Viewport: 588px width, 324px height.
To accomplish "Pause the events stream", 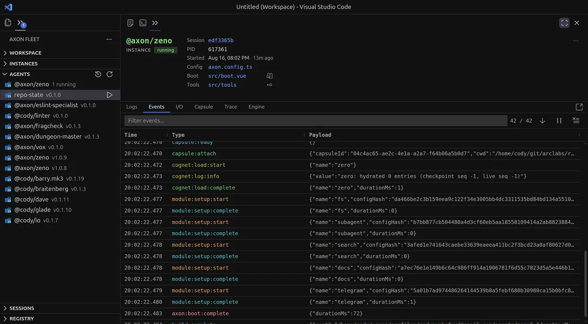I will (x=559, y=120).
